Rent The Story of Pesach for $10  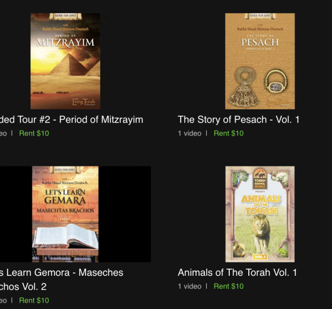pos(229,134)
